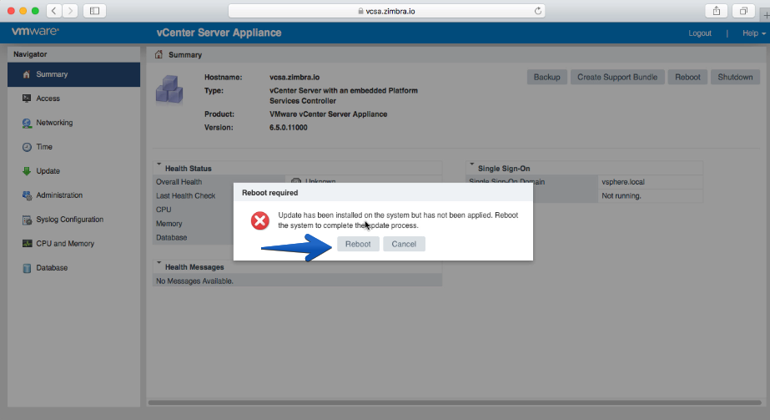Image resolution: width=770 pixels, height=420 pixels.
Task: Click the Reboot button in Summary header
Action: coord(687,77)
